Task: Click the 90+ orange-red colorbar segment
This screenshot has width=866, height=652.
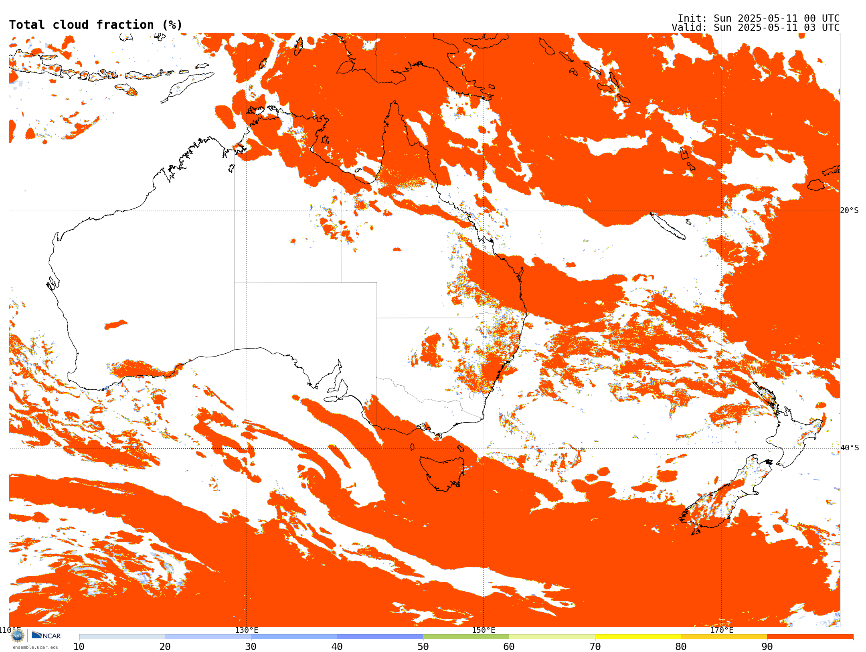Action: [810, 637]
